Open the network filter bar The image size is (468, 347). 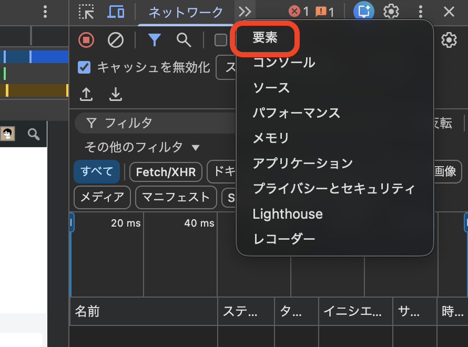click(154, 40)
